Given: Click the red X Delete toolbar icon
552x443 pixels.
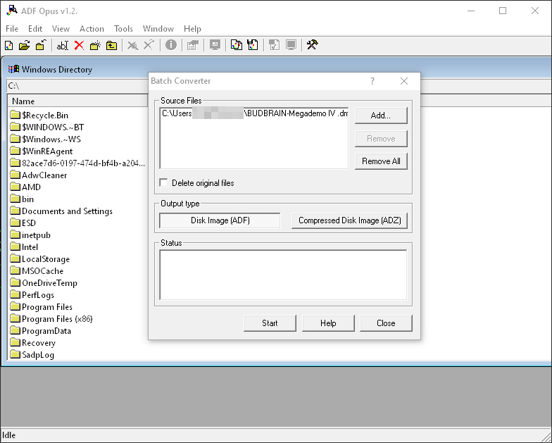Looking at the screenshot, I should click(79, 45).
